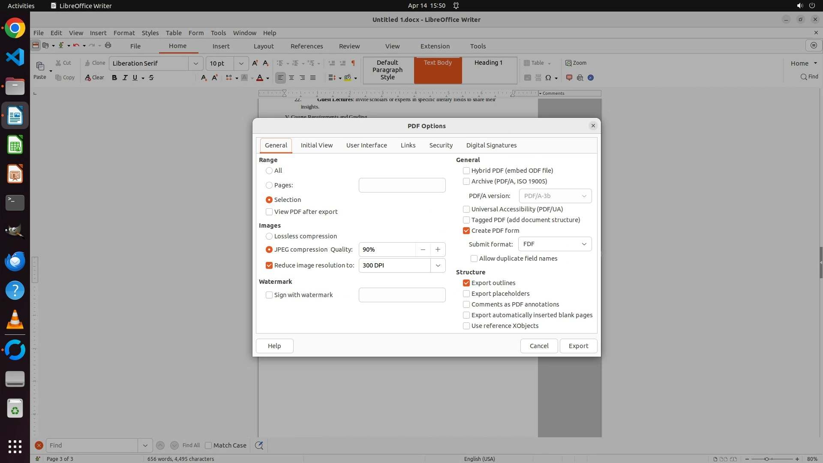Increase JPEG quality with plus button

coord(438,250)
